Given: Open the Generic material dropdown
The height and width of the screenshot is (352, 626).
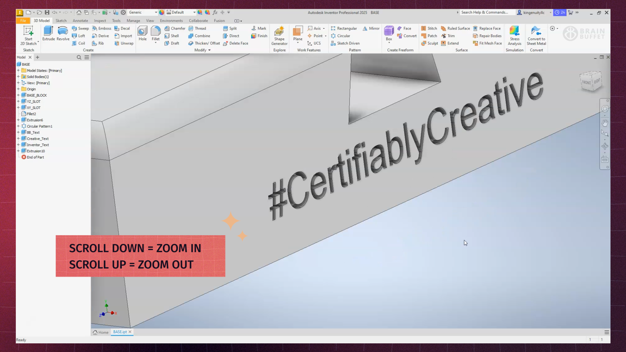Looking at the screenshot, I should (156, 13).
